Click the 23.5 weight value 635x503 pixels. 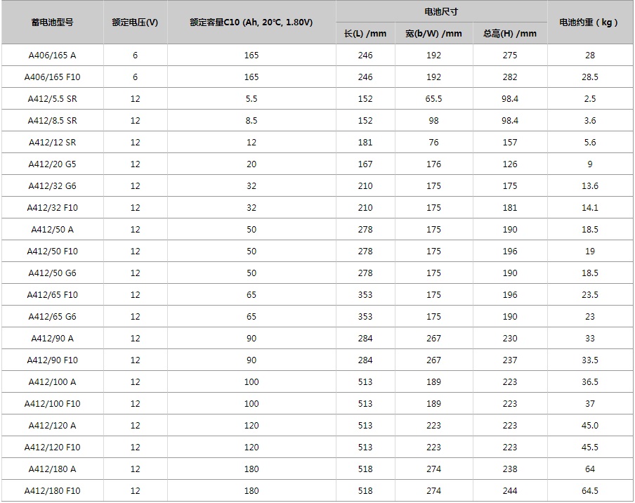[x=589, y=295]
